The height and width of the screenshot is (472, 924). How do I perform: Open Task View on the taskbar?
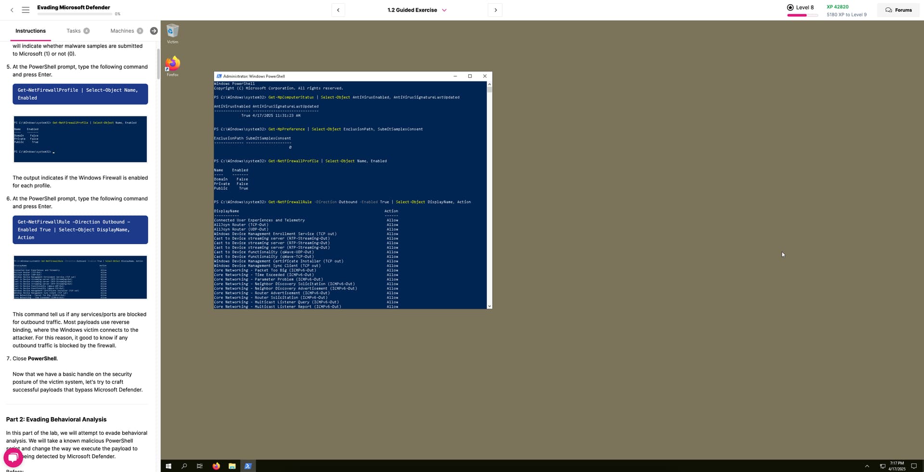click(200, 466)
